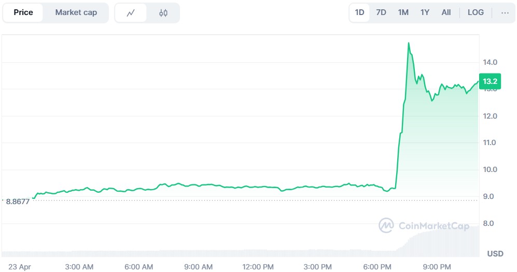517x272 pixels.
Task: Toggle the LOG scale
Action: [x=476, y=12]
